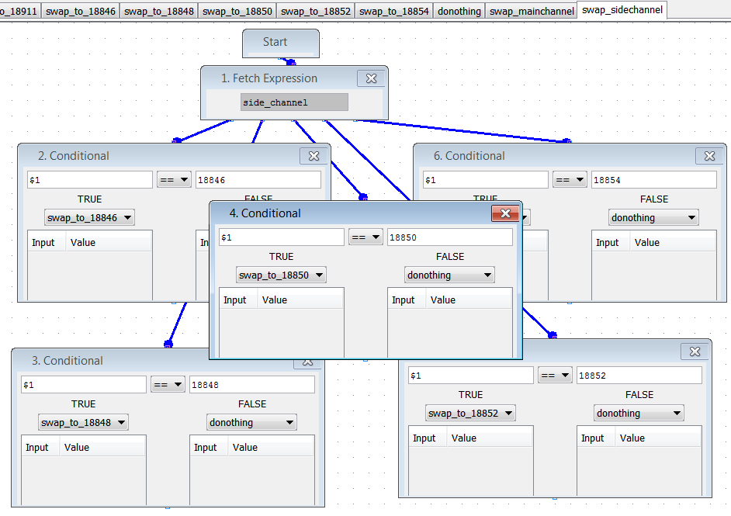
Task: Open the swap_to_18850 tab
Action: [x=237, y=11]
